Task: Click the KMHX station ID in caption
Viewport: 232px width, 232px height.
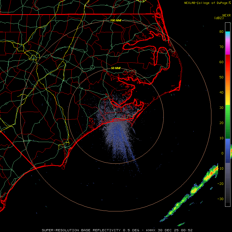Action: click(x=151, y=230)
